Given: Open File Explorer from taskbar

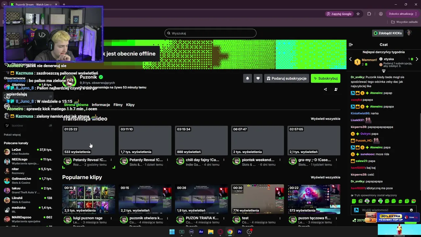Looking at the screenshot, I should (210, 232).
